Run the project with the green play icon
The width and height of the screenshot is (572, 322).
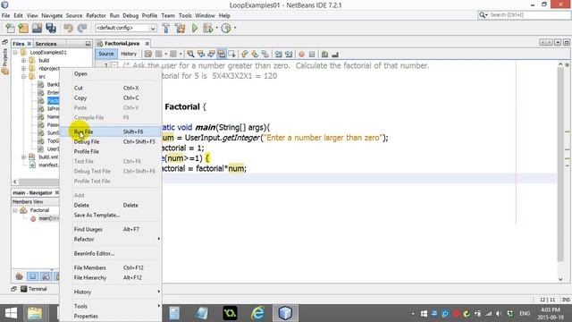(195, 28)
